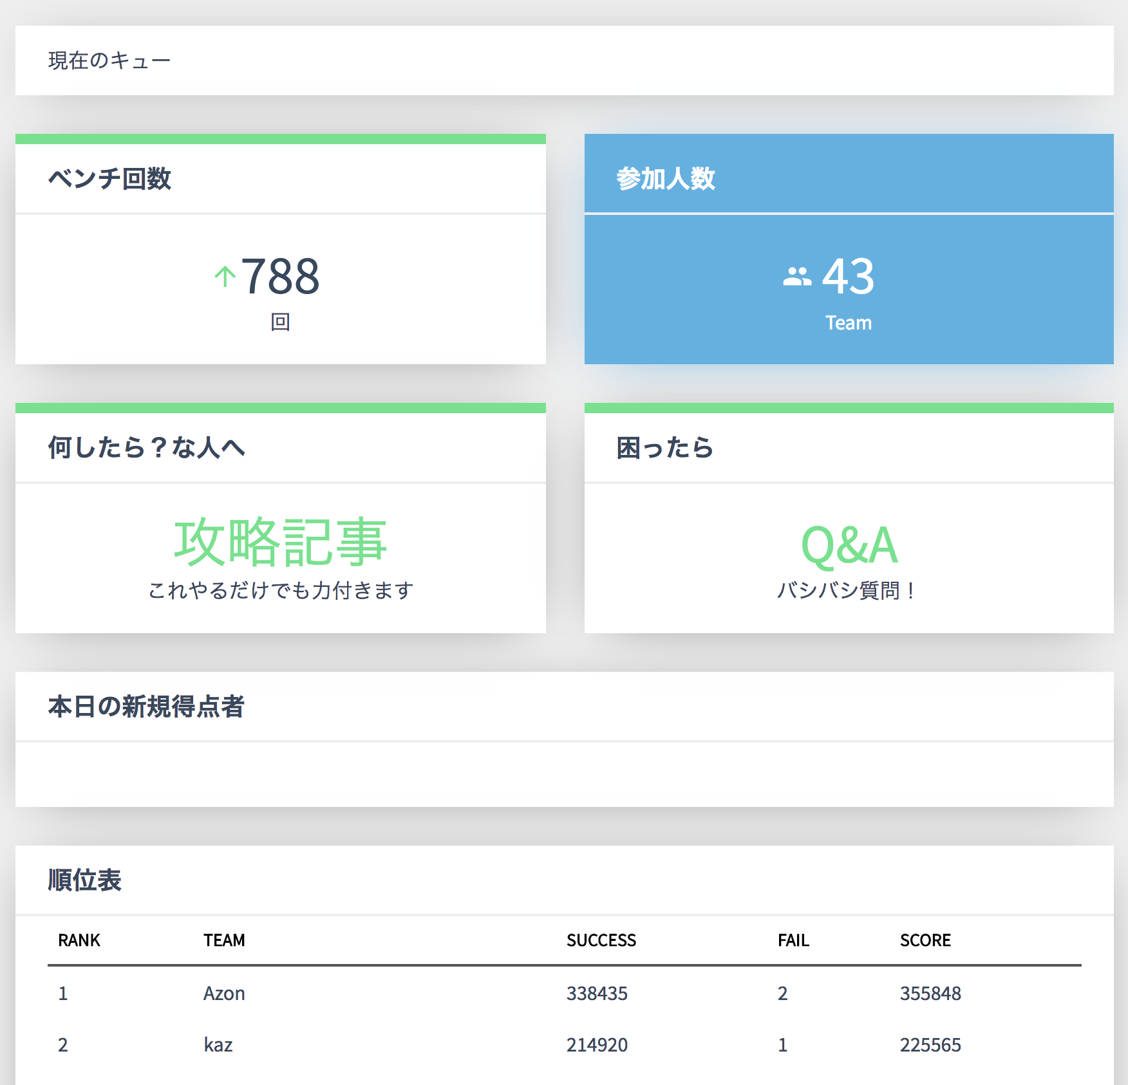1128x1085 pixels.
Task: Select team kaz in the ranking table
Action: [x=218, y=1044]
